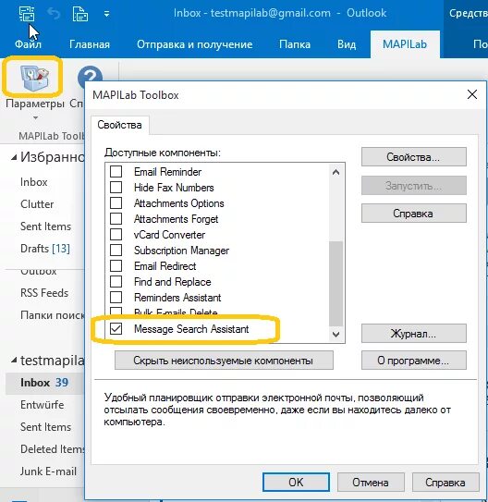Tick the Attachments Options checkbox

tap(116, 202)
